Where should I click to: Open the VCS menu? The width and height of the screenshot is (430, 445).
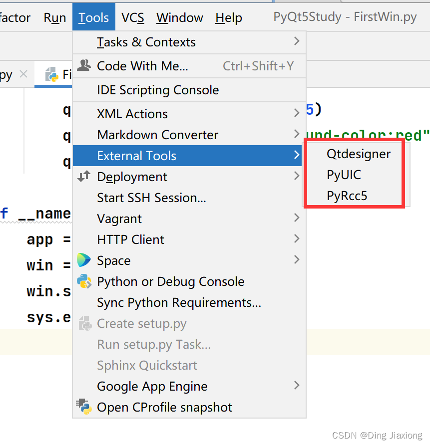tap(133, 17)
